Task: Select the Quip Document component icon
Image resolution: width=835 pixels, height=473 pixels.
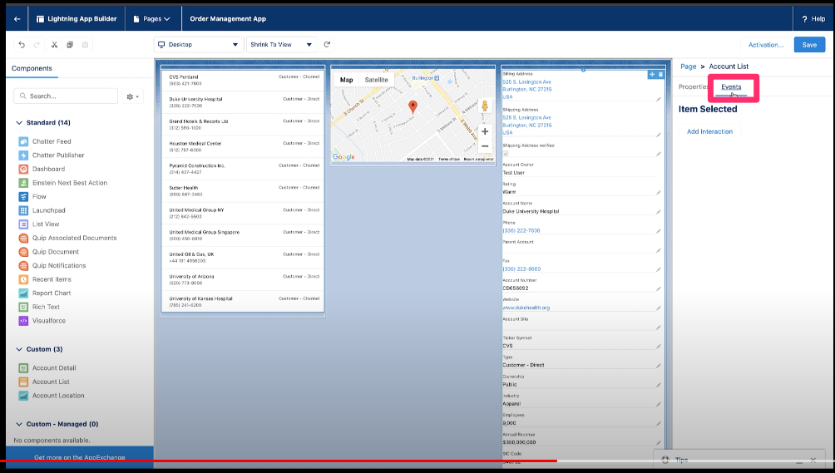Action: click(23, 252)
